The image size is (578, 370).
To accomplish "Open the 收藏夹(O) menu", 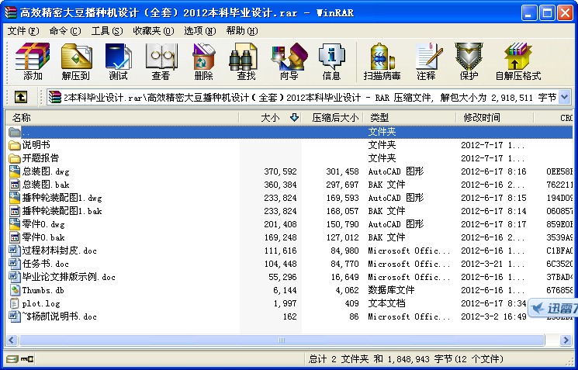I will (154, 31).
